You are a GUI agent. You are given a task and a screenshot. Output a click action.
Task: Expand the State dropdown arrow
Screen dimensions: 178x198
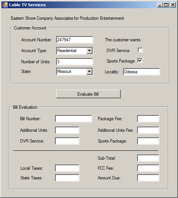tap(90, 71)
